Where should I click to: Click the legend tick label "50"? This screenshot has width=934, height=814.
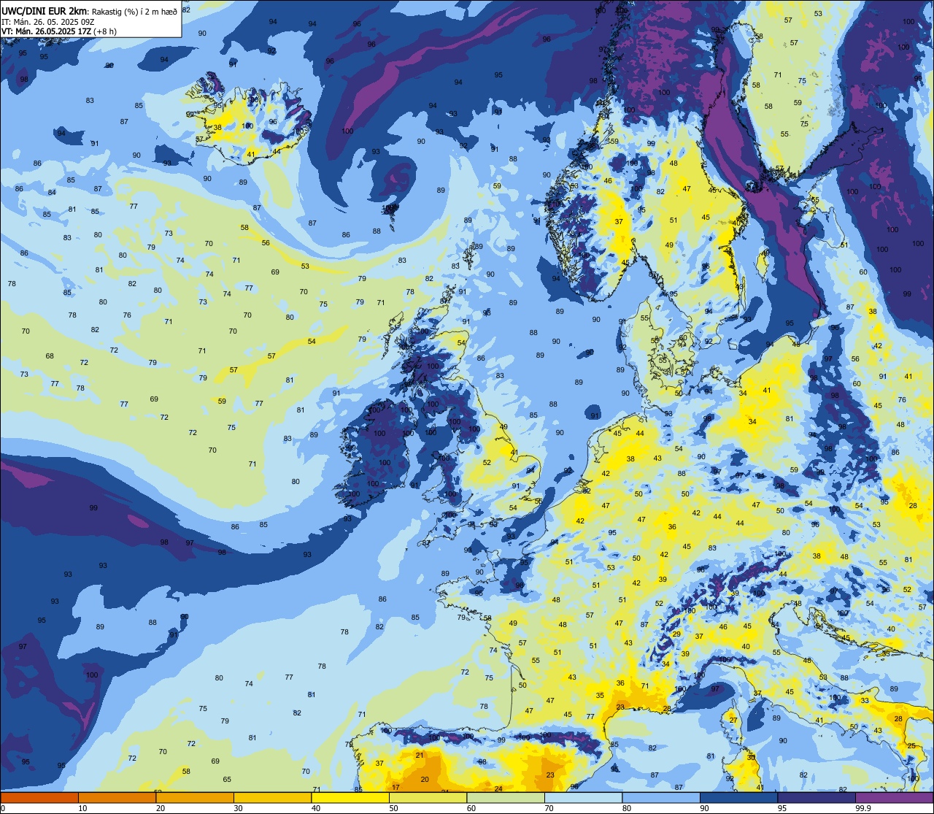click(x=393, y=808)
